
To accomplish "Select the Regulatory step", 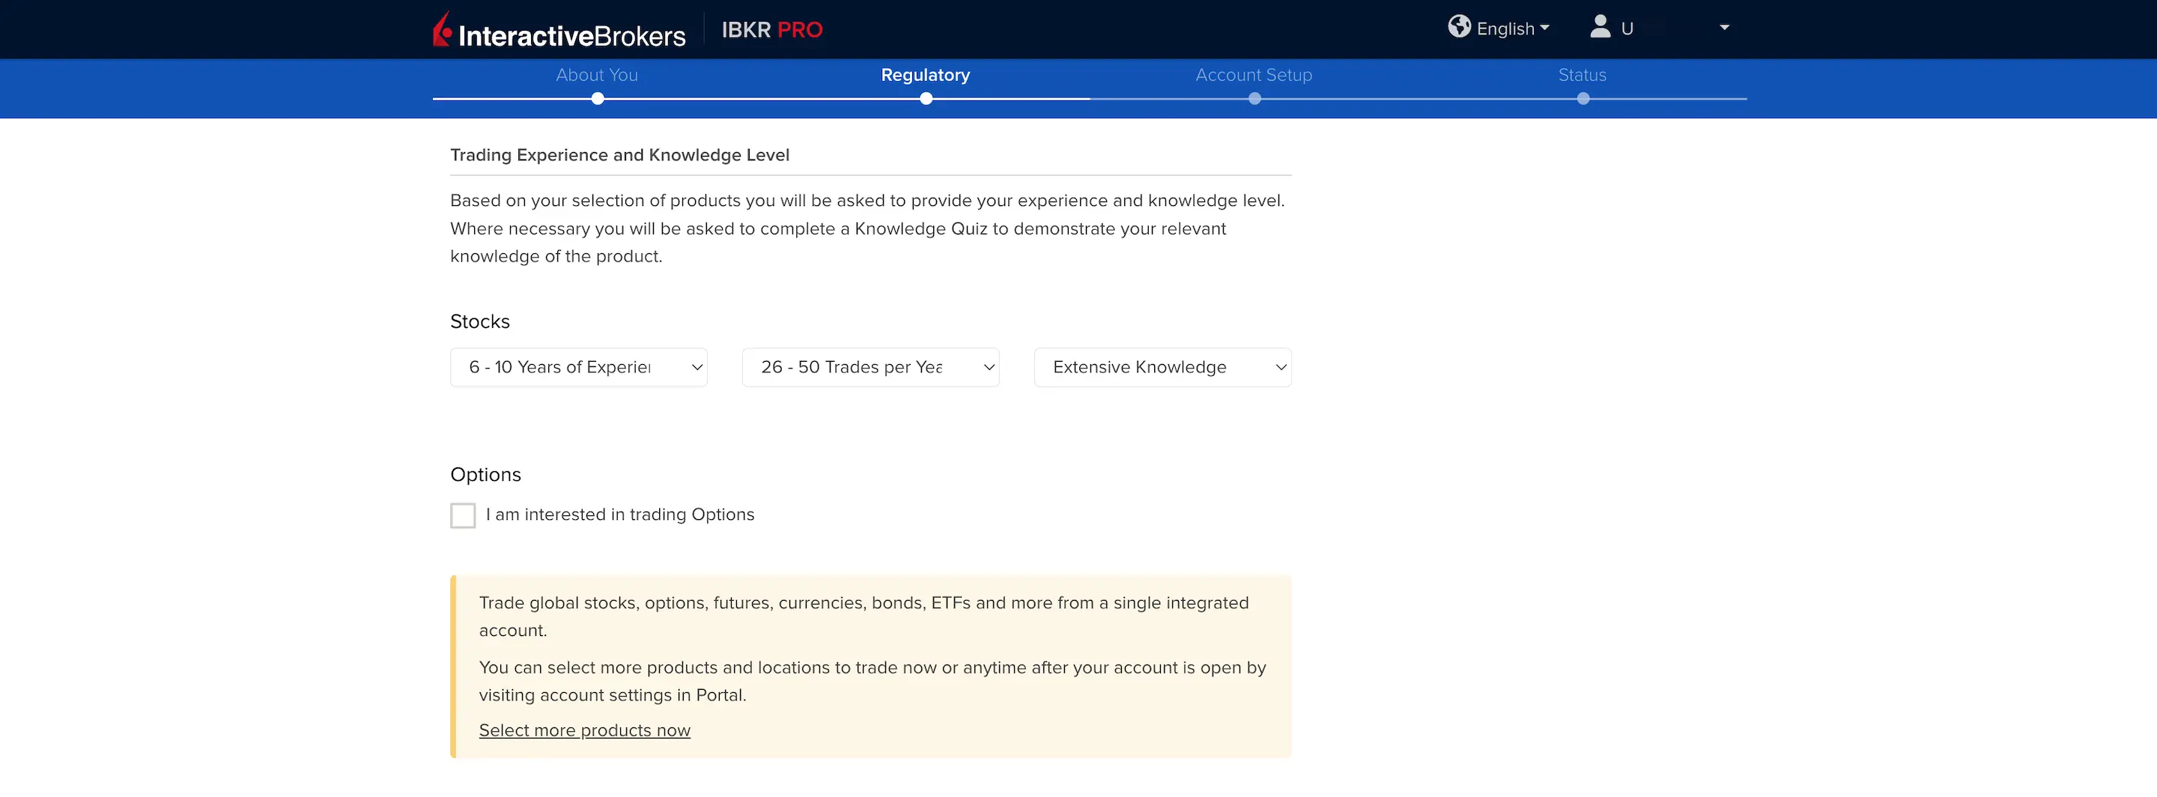I will pyautogui.click(x=925, y=74).
